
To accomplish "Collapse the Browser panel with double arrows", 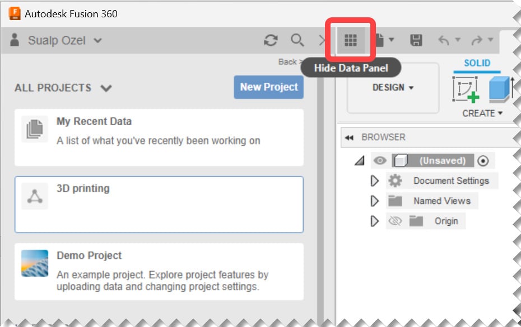I will pyautogui.click(x=349, y=138).
